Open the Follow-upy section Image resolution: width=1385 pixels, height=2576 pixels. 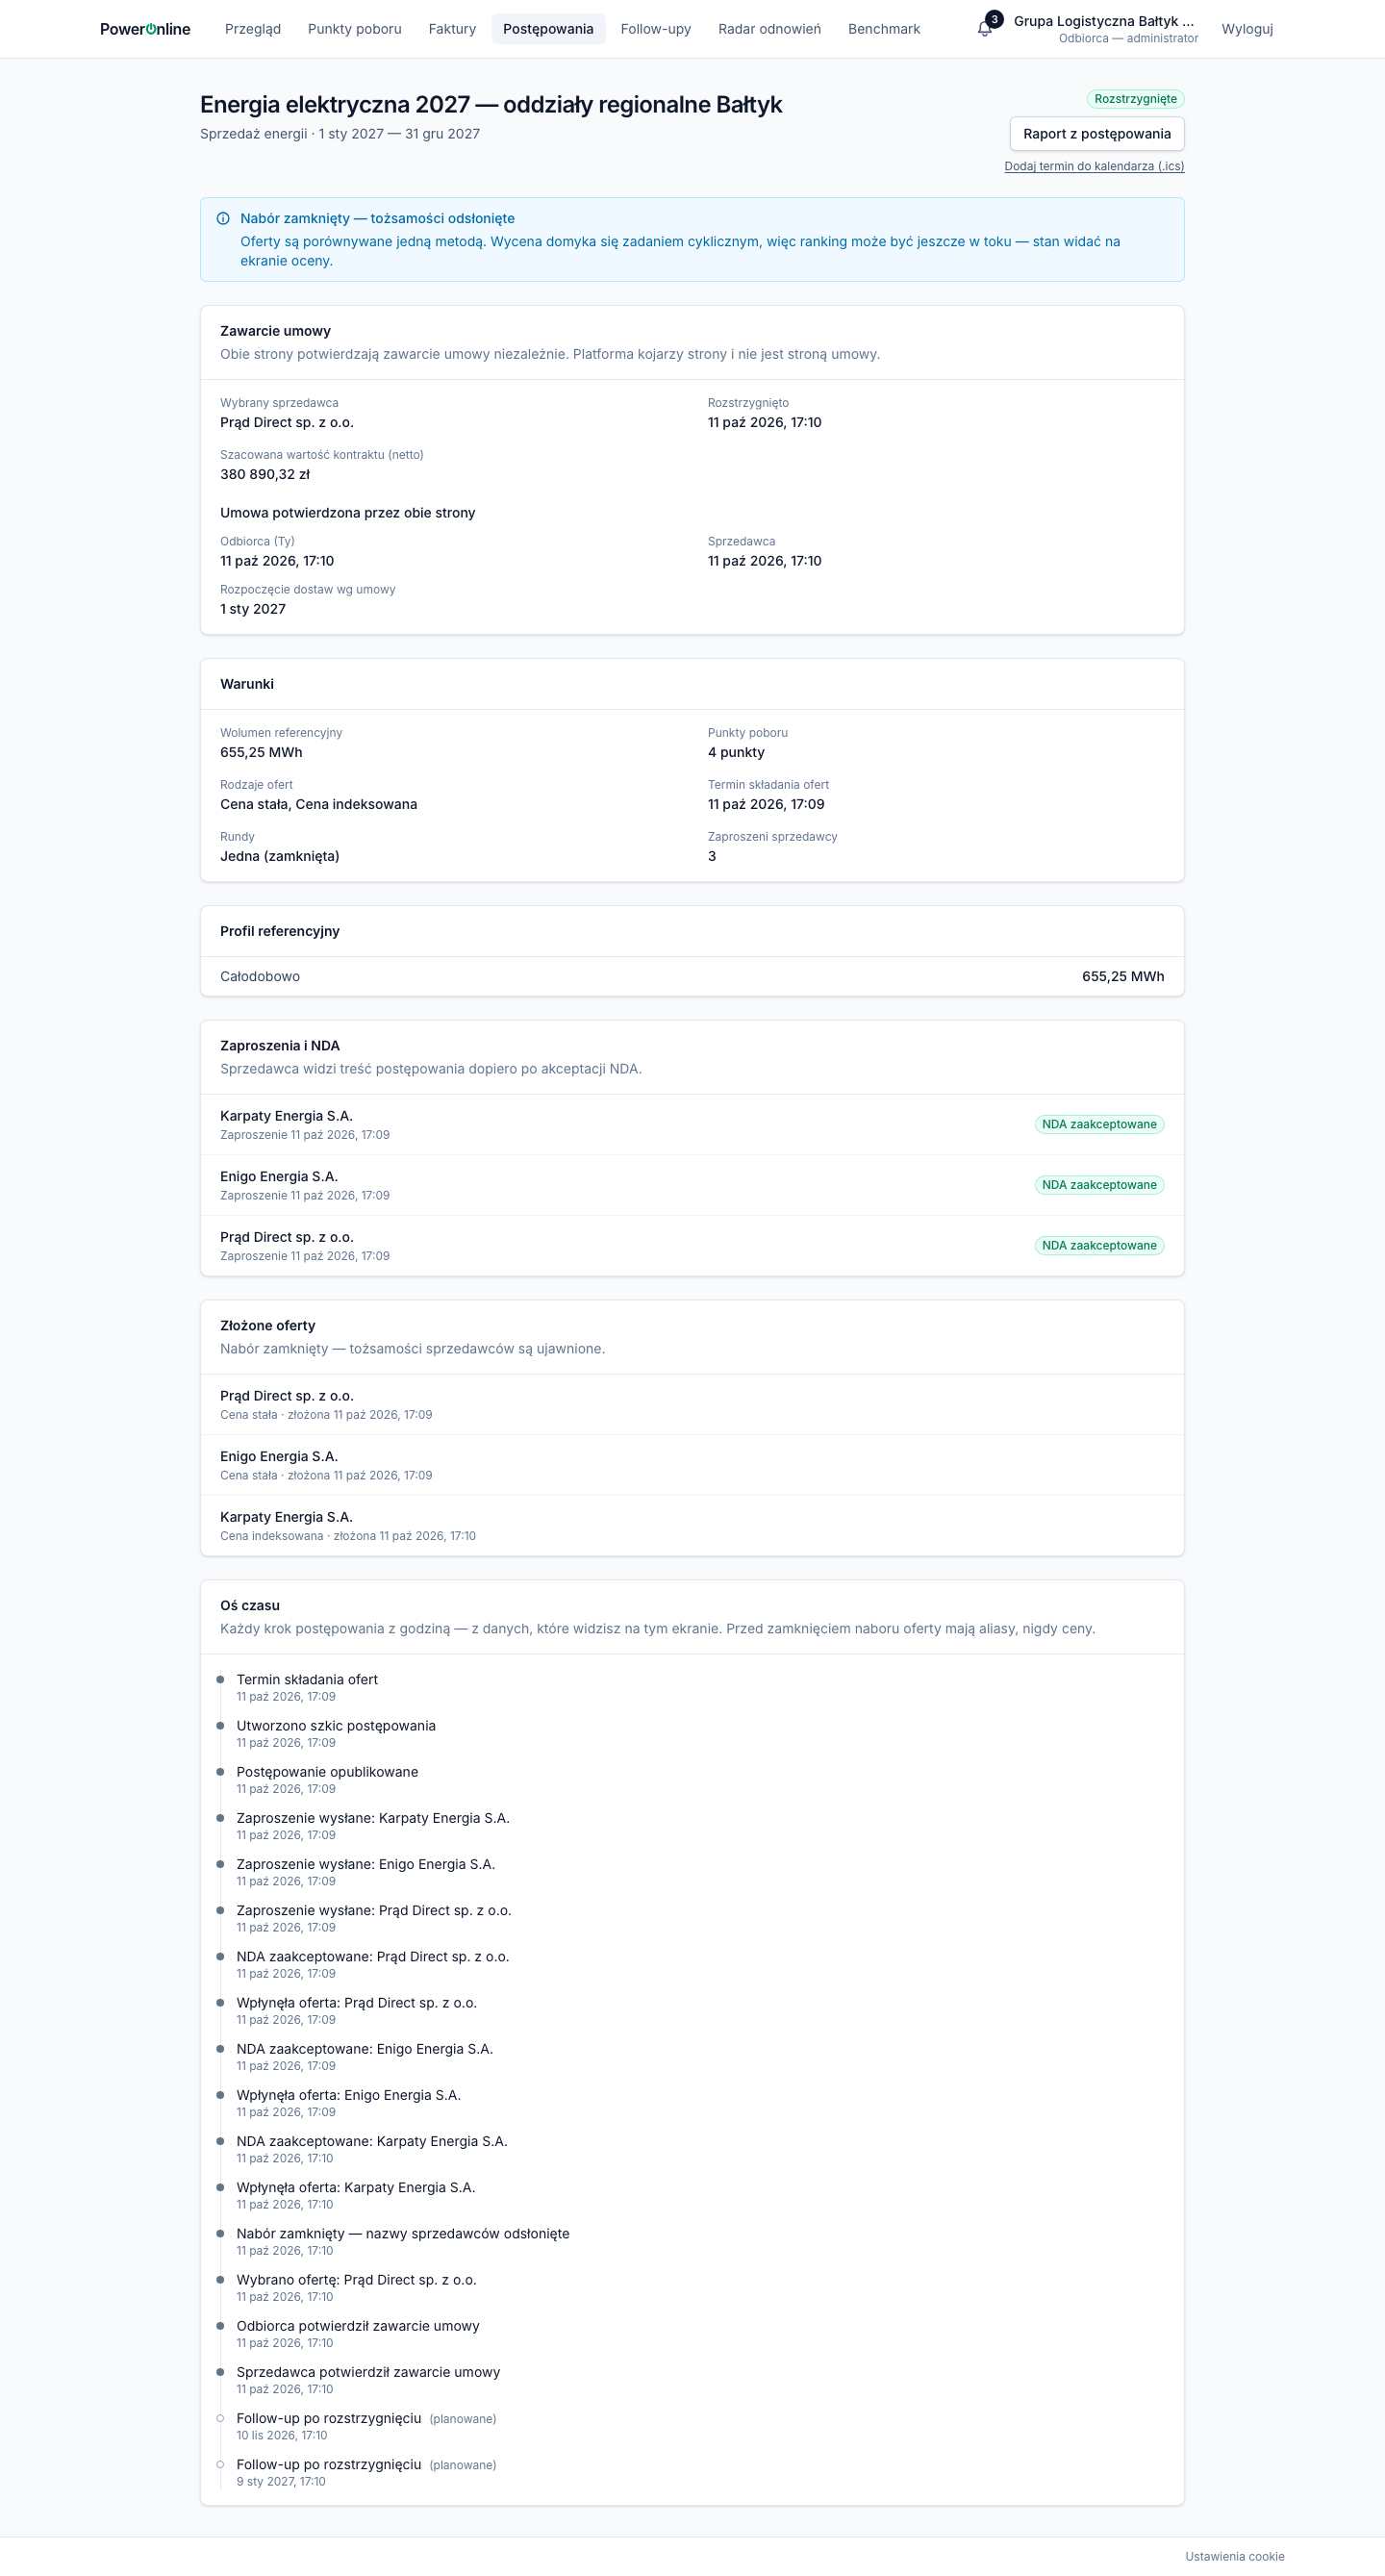click(x=656, y=29)
